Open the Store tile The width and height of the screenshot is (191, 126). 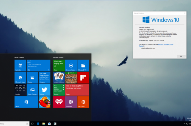click(x=26, y=102)
